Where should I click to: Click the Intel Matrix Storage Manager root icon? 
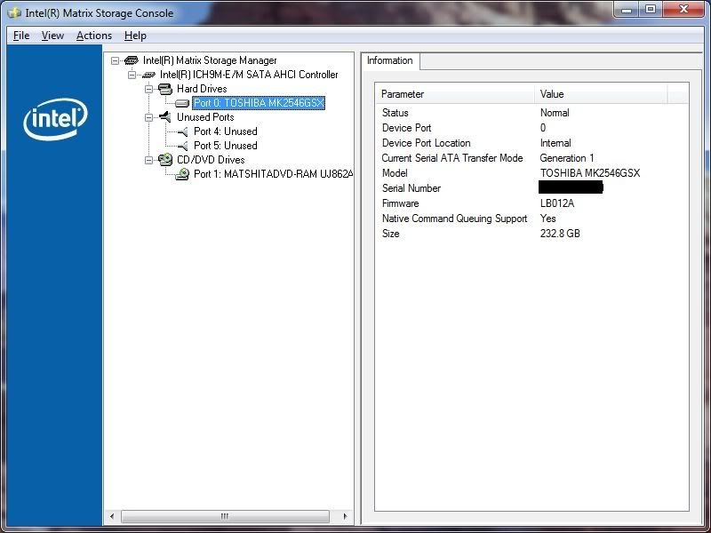(x=131, y=60)
